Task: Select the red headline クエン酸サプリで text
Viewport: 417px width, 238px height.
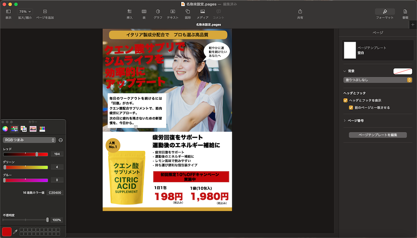Action: (x=144, y=49)
